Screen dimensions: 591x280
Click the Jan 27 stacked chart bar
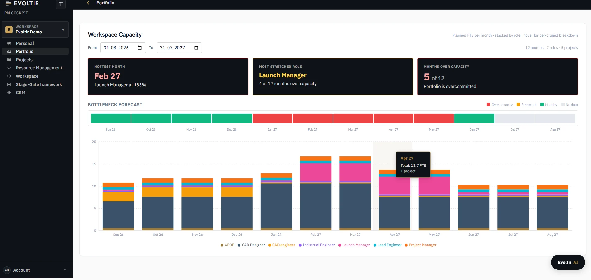click(x=276, y=202)
